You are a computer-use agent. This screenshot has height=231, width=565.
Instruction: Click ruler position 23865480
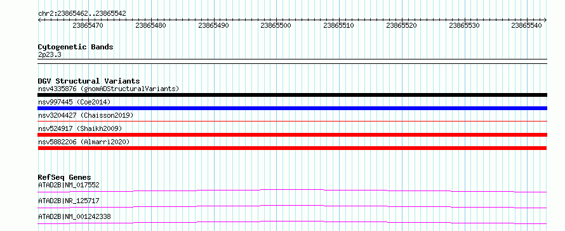150,25
